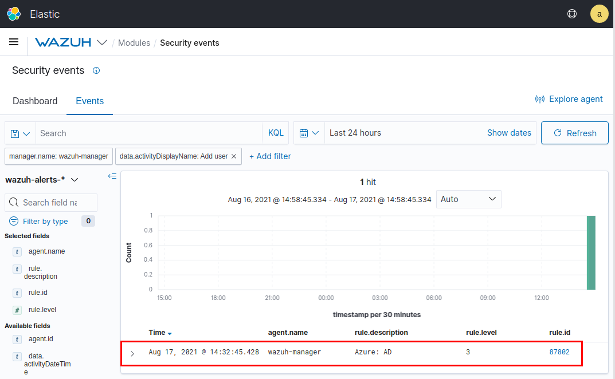Change the wazuh-alerts-* index pattern

pyautogui.click(x=42, y=180)
